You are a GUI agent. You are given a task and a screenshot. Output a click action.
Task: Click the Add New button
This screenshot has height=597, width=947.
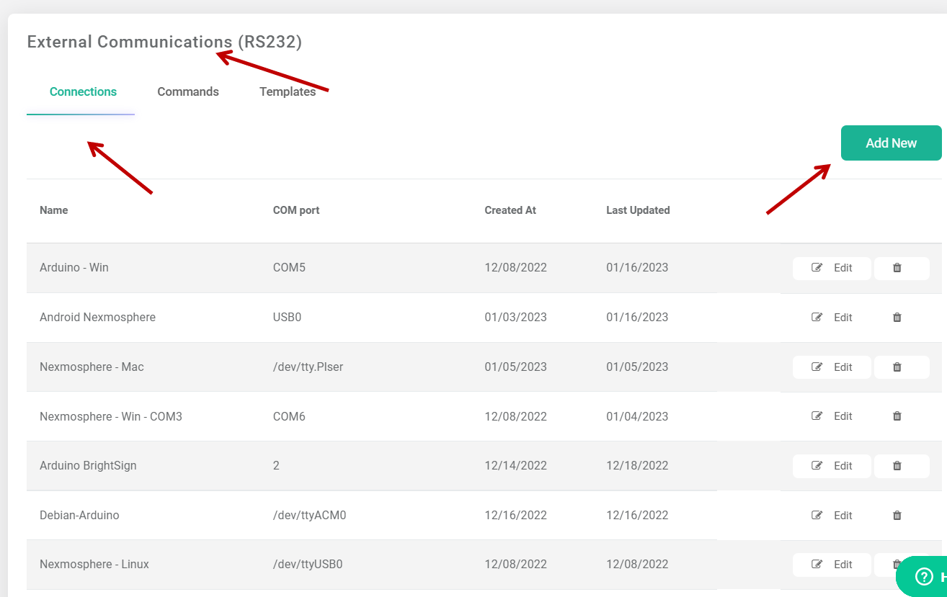click(891, 143)
